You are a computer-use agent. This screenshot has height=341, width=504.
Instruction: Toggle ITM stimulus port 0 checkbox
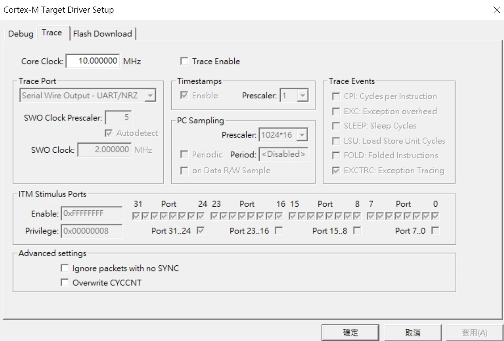click(435, 216)
